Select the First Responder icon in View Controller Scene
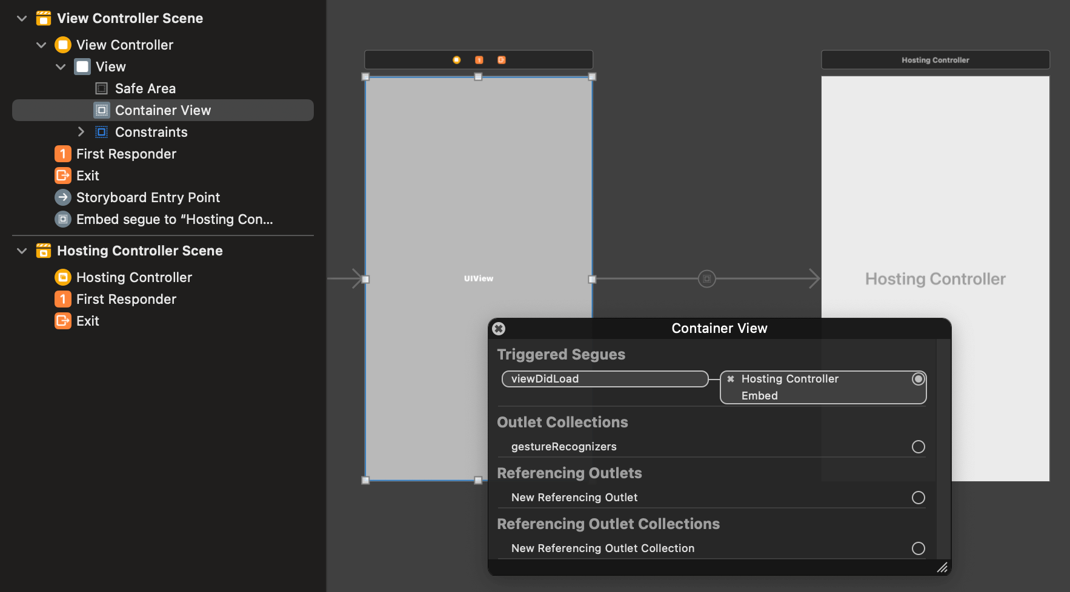The height and width of the screenshot is (592, 1070). pos(63,154)
